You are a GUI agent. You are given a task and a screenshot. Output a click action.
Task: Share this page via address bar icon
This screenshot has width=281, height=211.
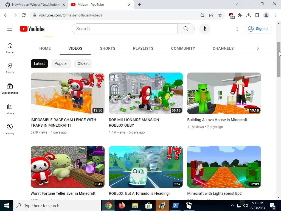pos(211,15)
